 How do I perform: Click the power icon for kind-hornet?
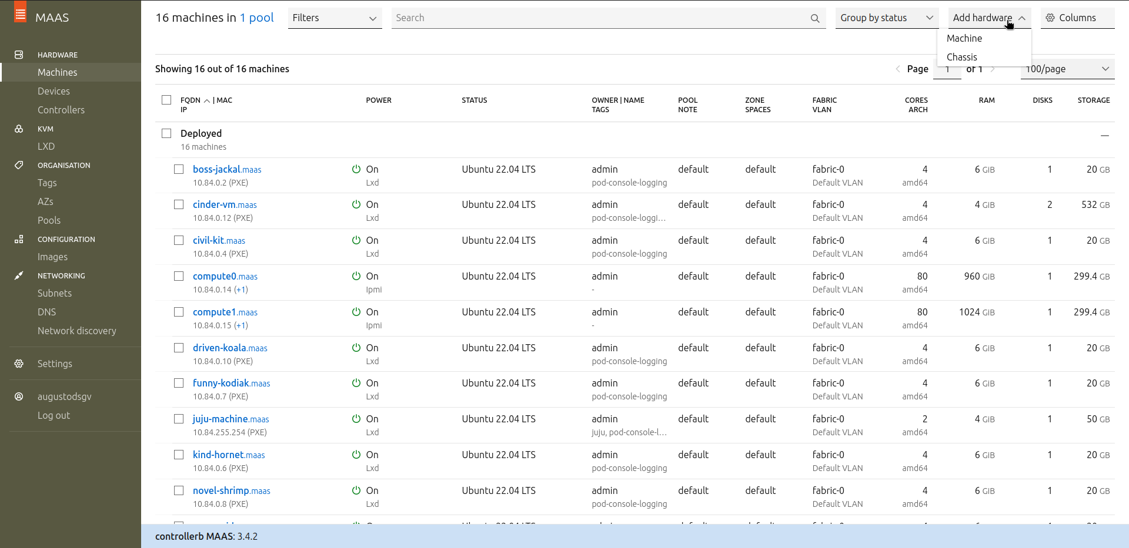coord(356,455)
